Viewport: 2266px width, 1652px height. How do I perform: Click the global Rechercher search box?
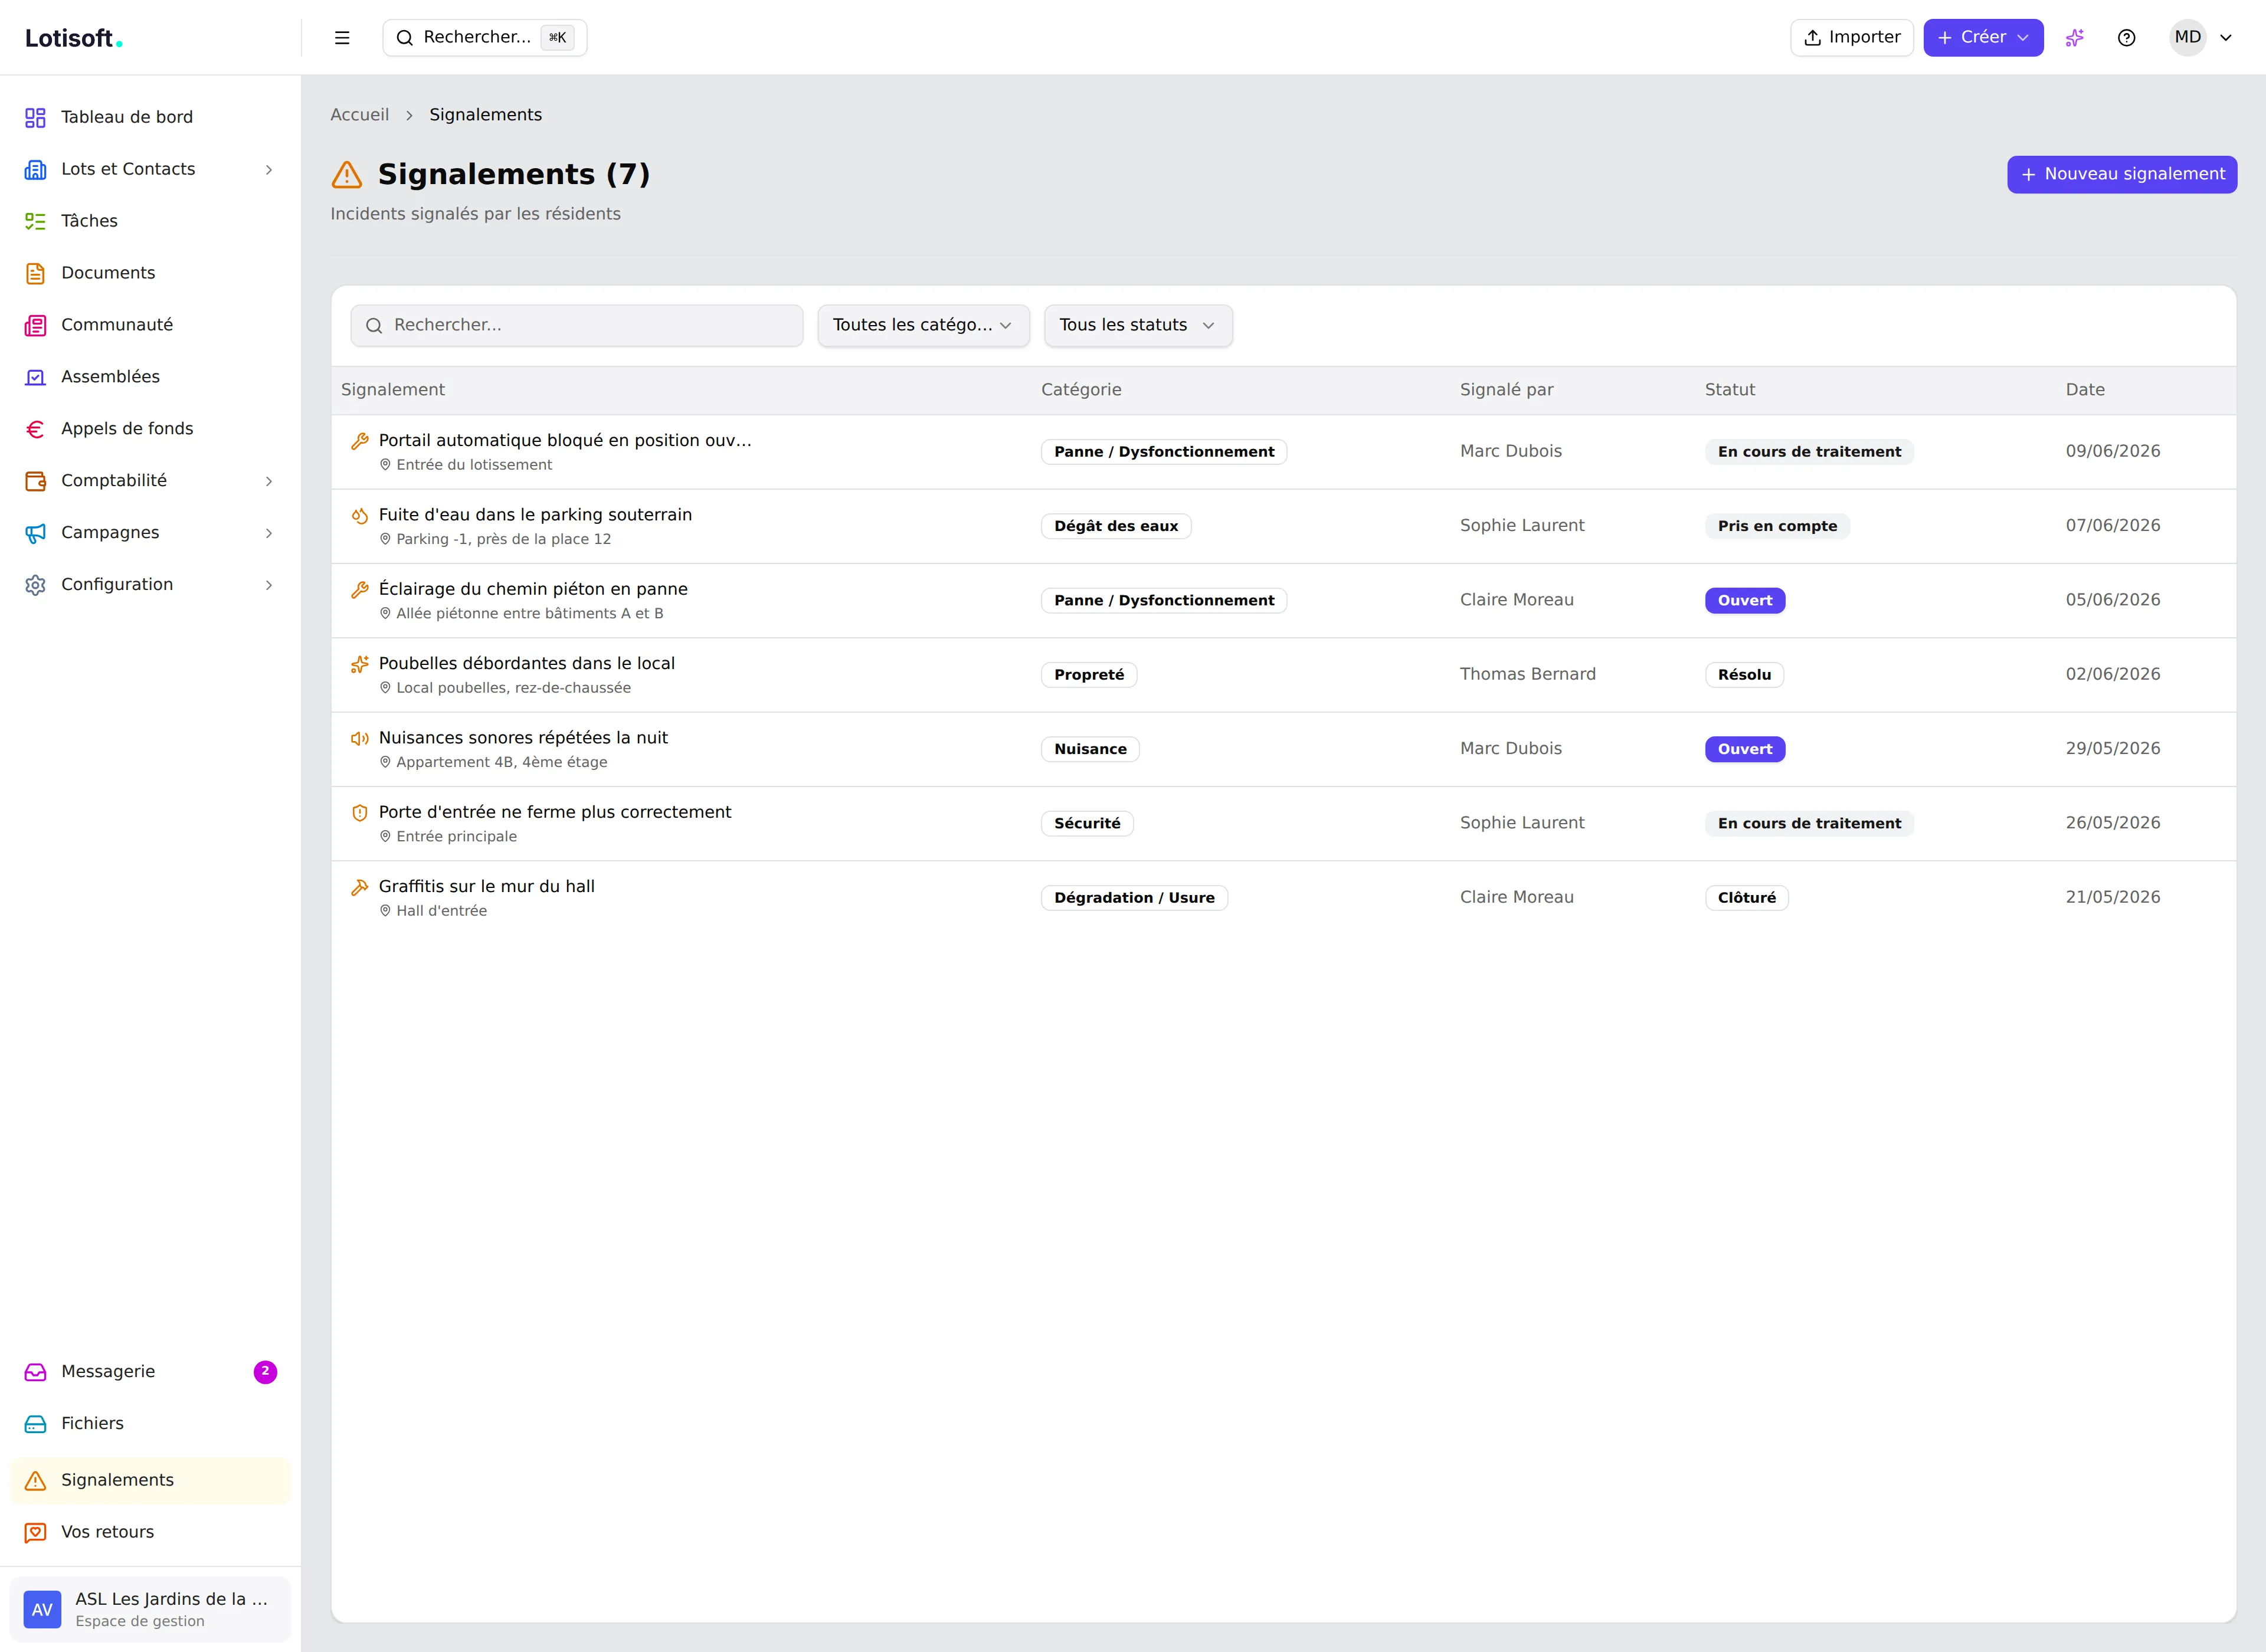(x=485, y=38)
